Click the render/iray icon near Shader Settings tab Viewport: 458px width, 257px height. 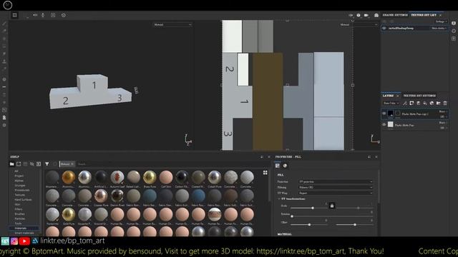click(376, 15)
